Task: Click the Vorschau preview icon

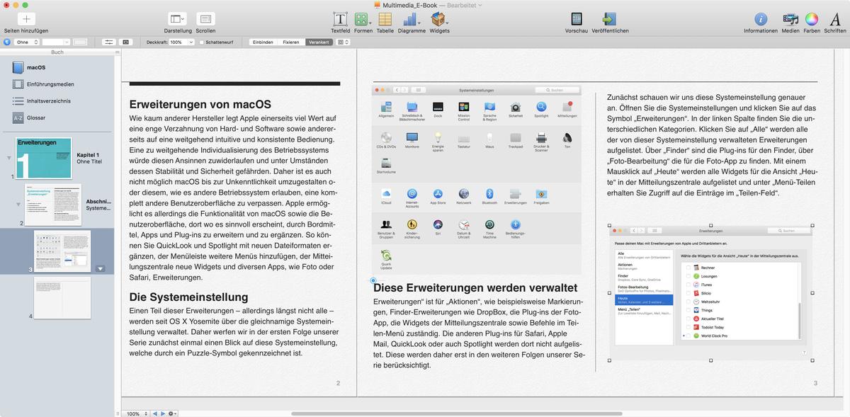Action: pyautogui.click(x=577, y=19)
